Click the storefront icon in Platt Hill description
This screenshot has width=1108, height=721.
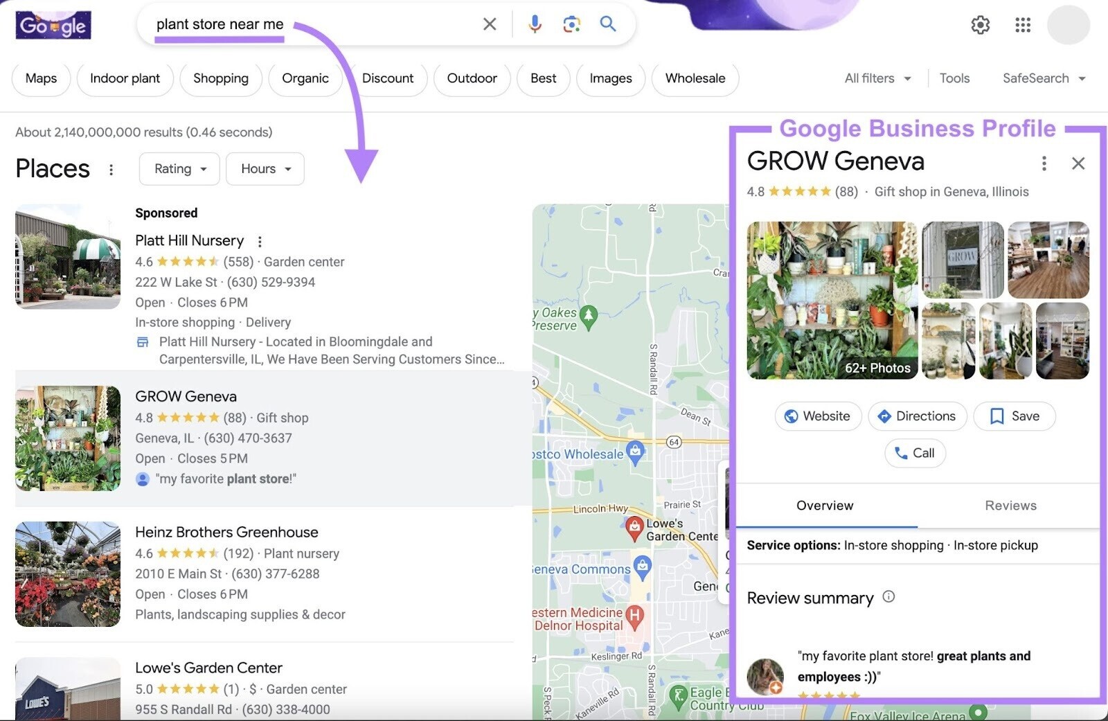click(x=143, y=342)
